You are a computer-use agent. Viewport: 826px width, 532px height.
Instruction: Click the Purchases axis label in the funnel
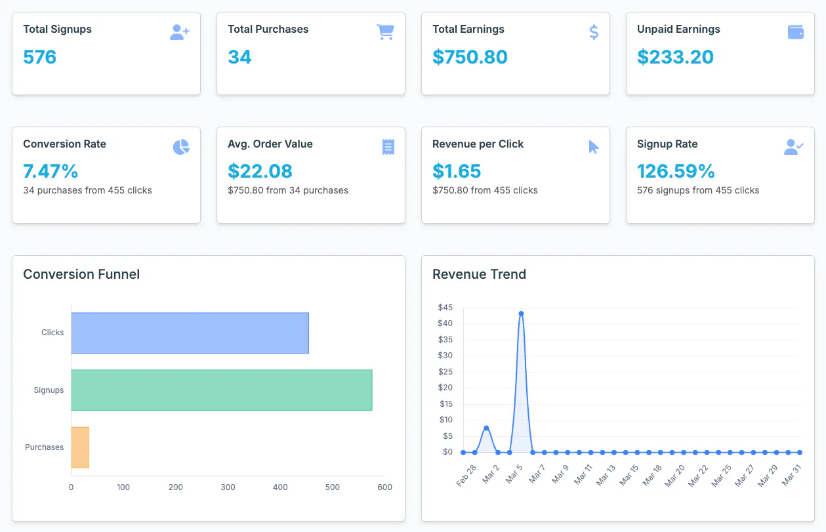coord(45,447)
